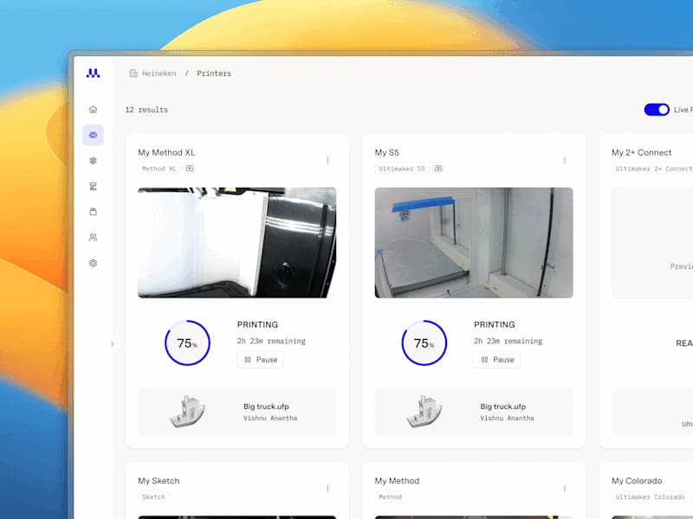Click the icon beside the Ultimaker S5 tag
The width and height of the screenshot is (693, 519).
click(438, 168)
